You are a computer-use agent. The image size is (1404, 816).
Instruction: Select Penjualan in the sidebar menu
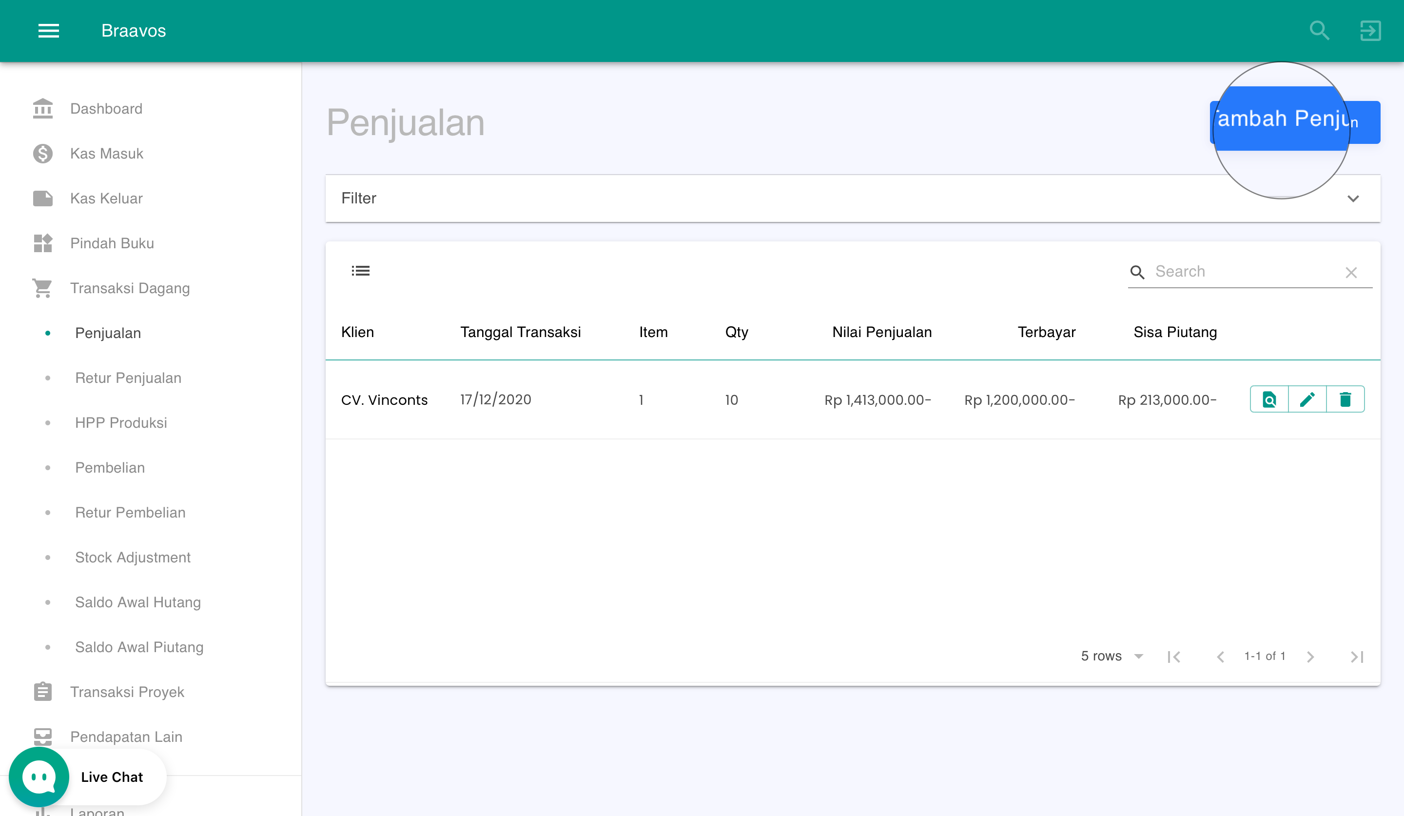click(x=108, y=333)
